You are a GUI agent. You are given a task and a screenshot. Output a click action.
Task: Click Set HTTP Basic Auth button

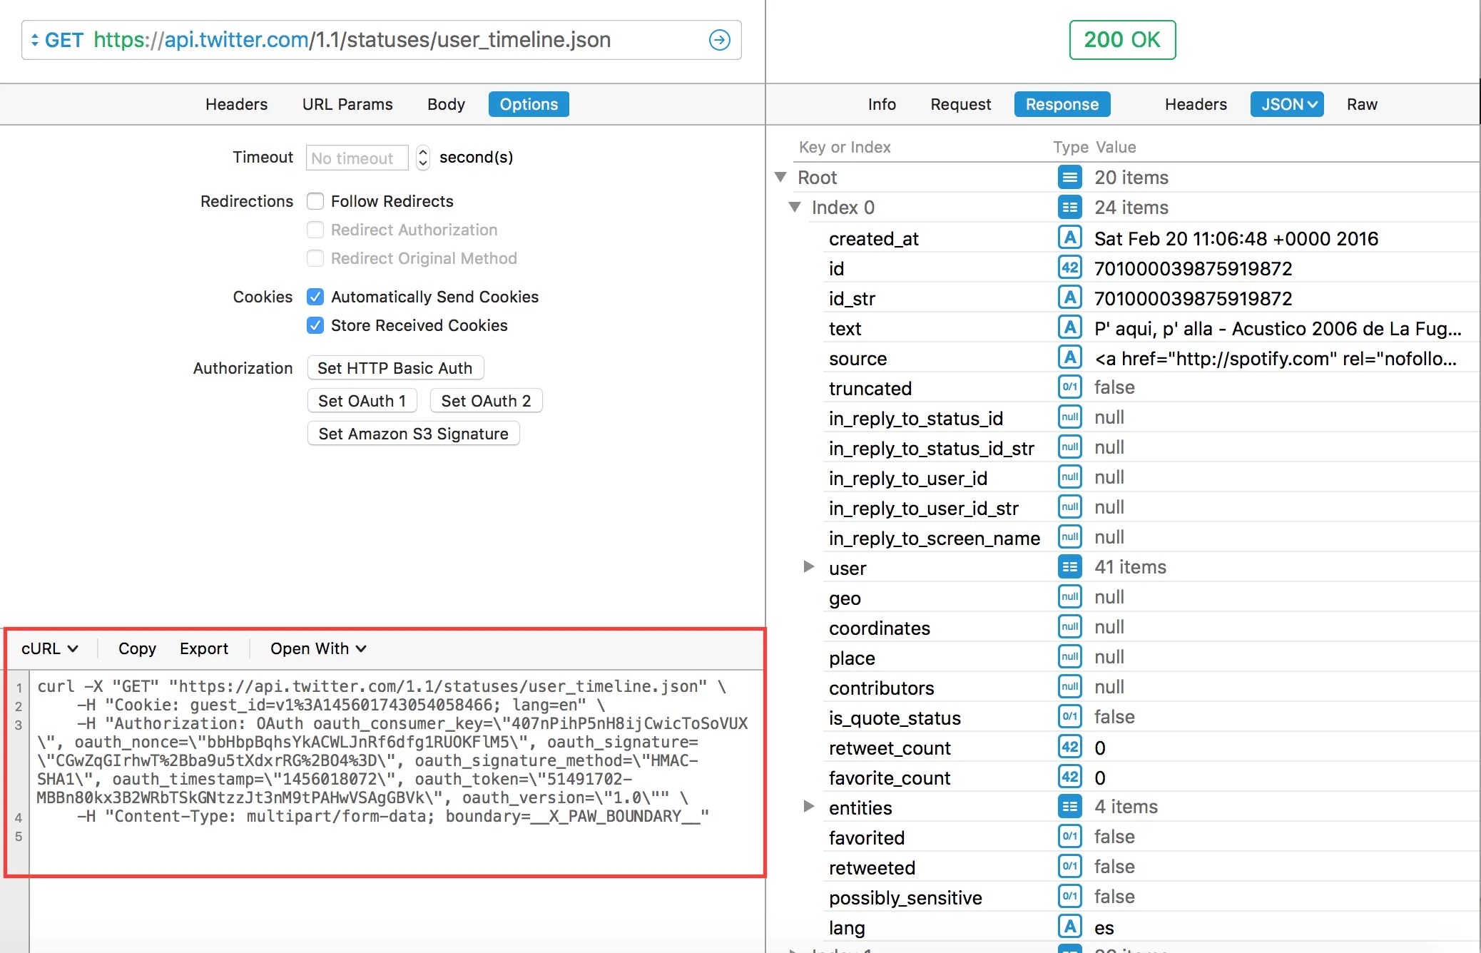[x=395, y=368]
